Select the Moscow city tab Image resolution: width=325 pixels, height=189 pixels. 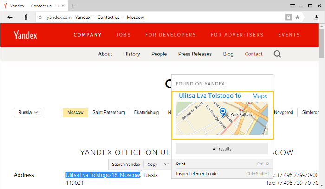75,112
